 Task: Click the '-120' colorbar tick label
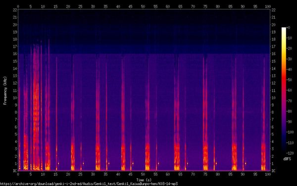click(x=290, y=153)
